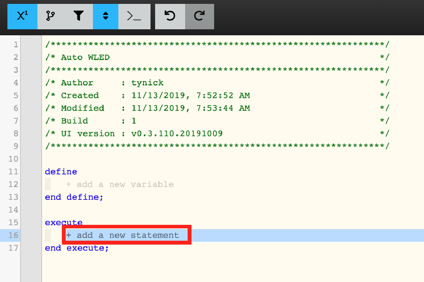The image size is (424, 282).
Task: Select the 'execute' keyword line
Action: tap(64, 222)
